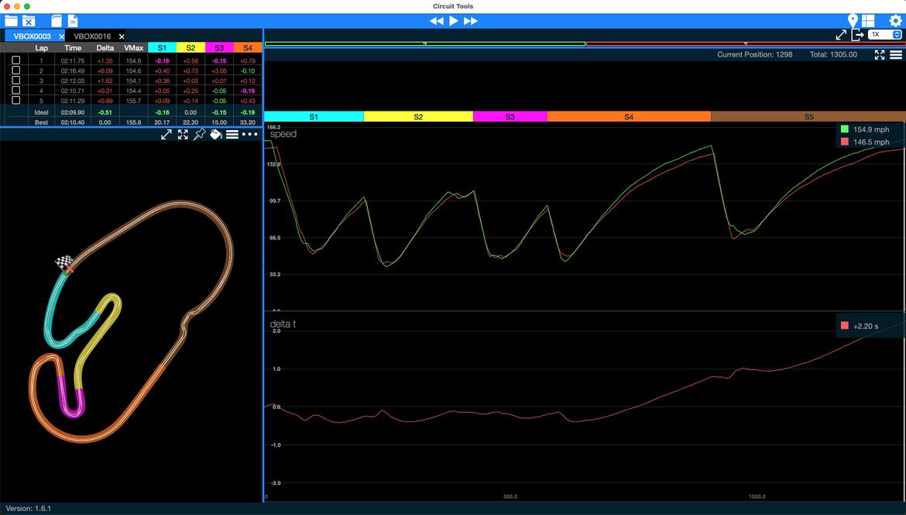This screenshot has width=906, height=515.
Task: Select the VBOX0003 tab
Action: [x=32, y=36]
